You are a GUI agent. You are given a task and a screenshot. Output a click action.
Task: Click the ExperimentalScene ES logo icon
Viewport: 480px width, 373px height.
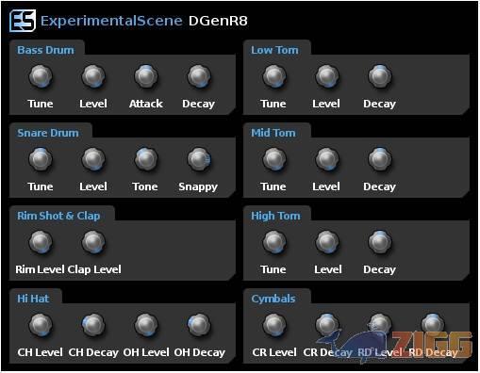click(23, 21)
